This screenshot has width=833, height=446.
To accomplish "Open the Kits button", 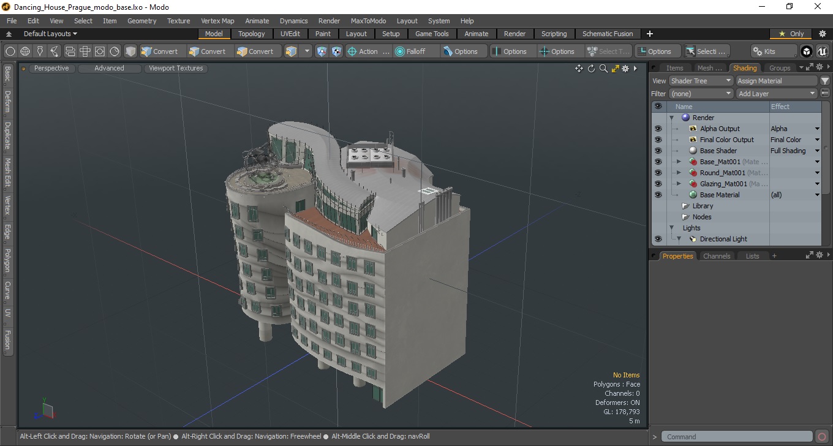I will (x=774, y=51).
